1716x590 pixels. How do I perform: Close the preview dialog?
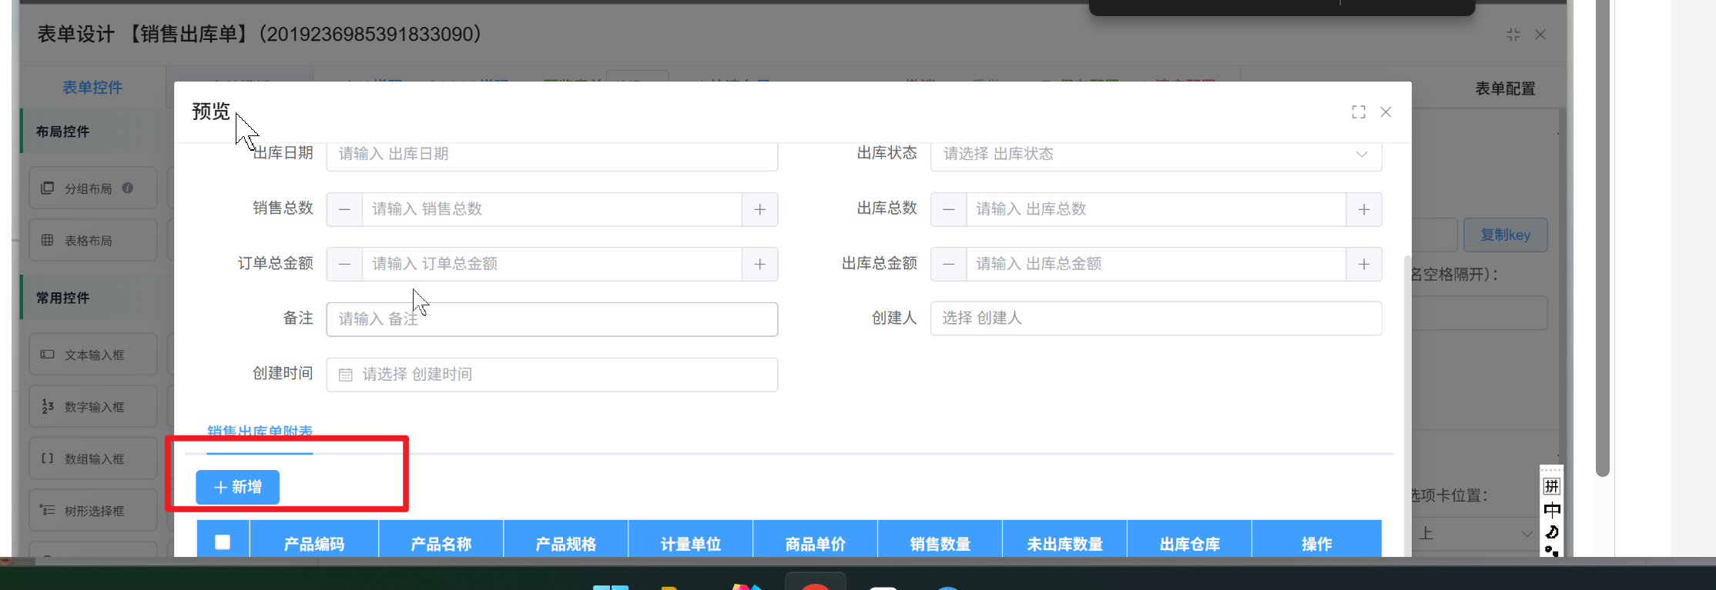[x=1386, y=112]
